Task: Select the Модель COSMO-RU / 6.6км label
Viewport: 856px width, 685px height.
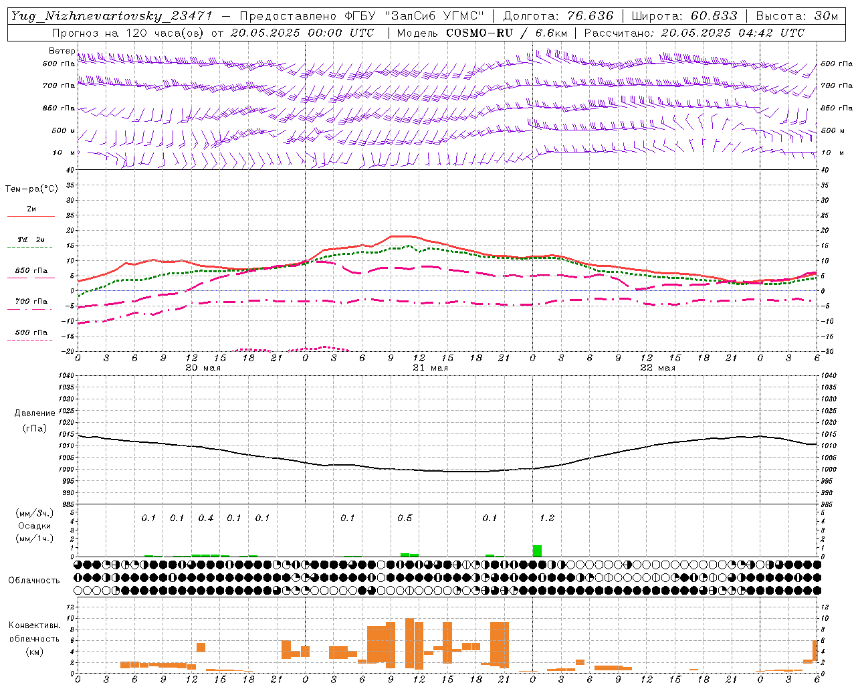Action: (x=482, y=33)
